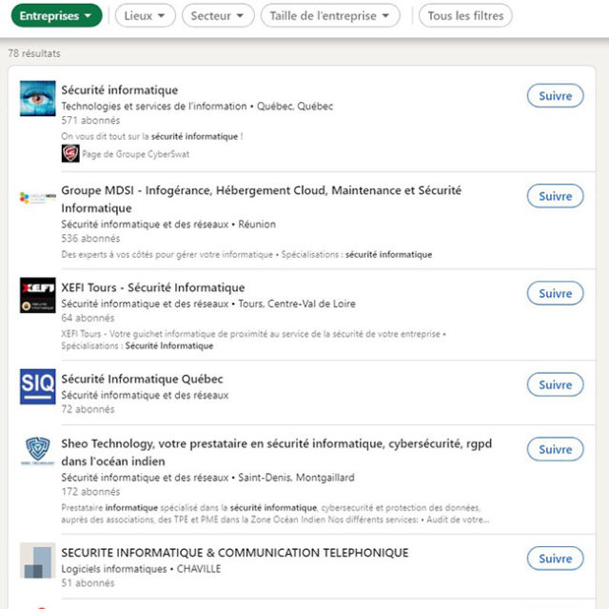
Task: Select the SIQ blue company logo
Action: (38, 386)
